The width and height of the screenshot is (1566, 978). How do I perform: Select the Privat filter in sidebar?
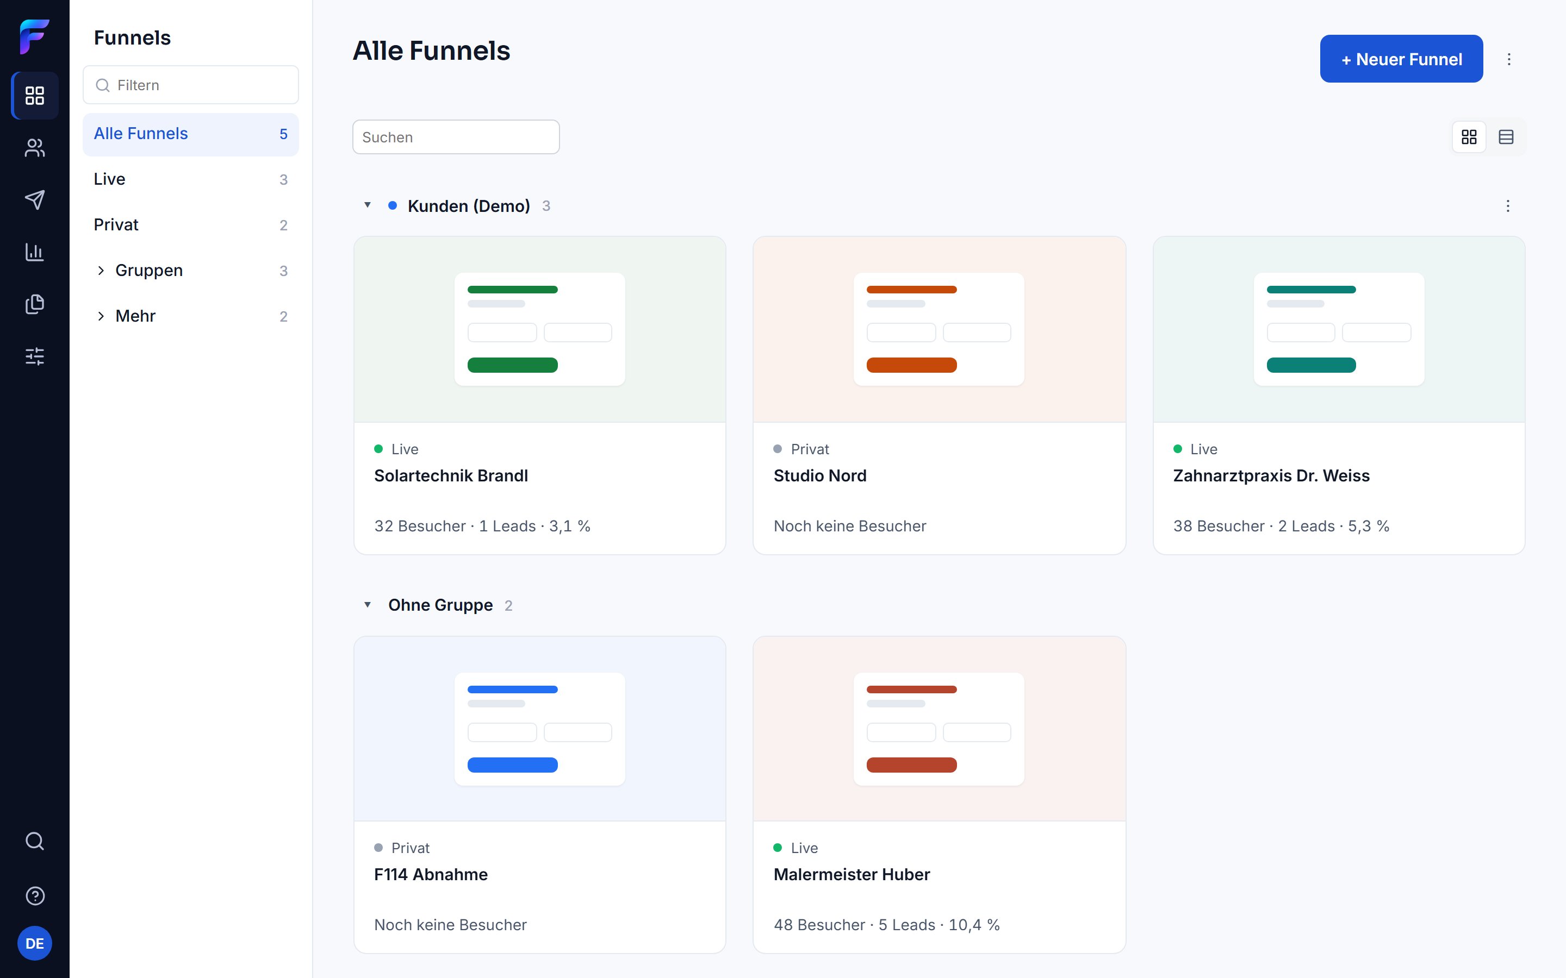tap(191, 225)
